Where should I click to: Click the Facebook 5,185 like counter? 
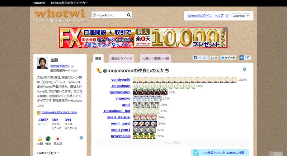[x=214, y=58]
